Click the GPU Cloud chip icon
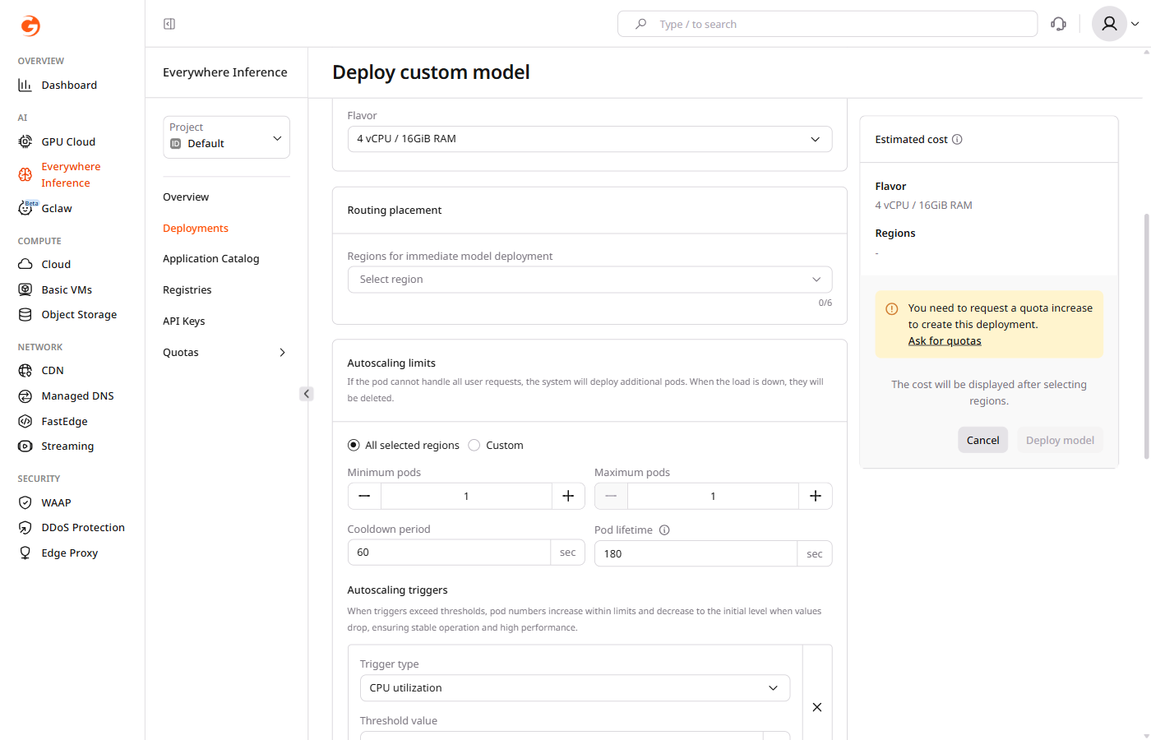 coord(25,141)
